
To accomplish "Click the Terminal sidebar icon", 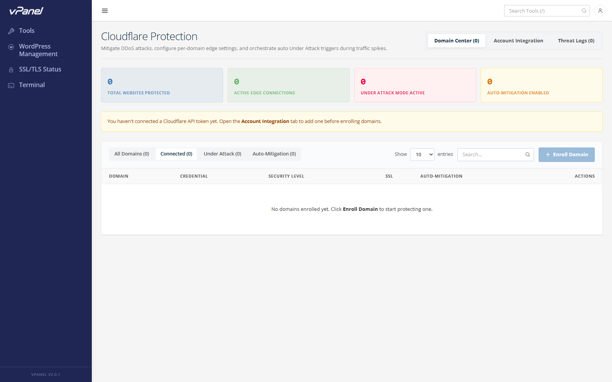I will tap(11, 86).
